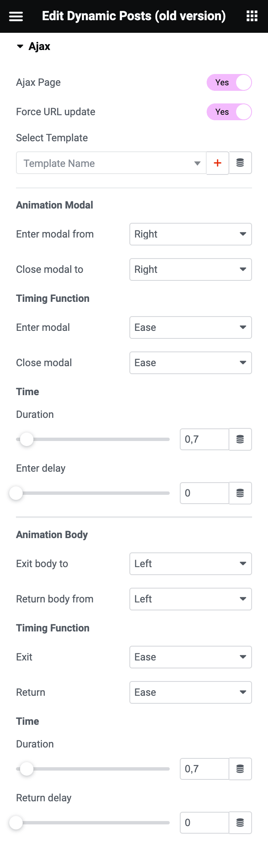
Task: Open the Elementor hamburger menu
Action: [x=16, y=16]
